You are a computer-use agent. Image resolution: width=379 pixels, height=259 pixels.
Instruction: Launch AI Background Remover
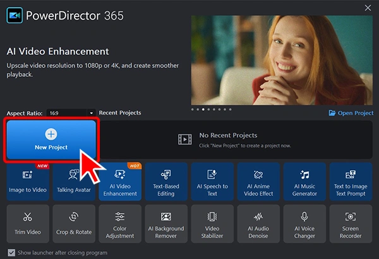(166, 224)
